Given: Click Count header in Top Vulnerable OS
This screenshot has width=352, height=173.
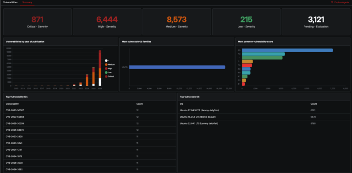Looking at the screenshot, I should [x=313, y=104].
